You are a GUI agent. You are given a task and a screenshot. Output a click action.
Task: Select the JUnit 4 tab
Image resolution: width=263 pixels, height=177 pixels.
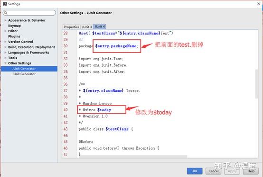(100, 27)
